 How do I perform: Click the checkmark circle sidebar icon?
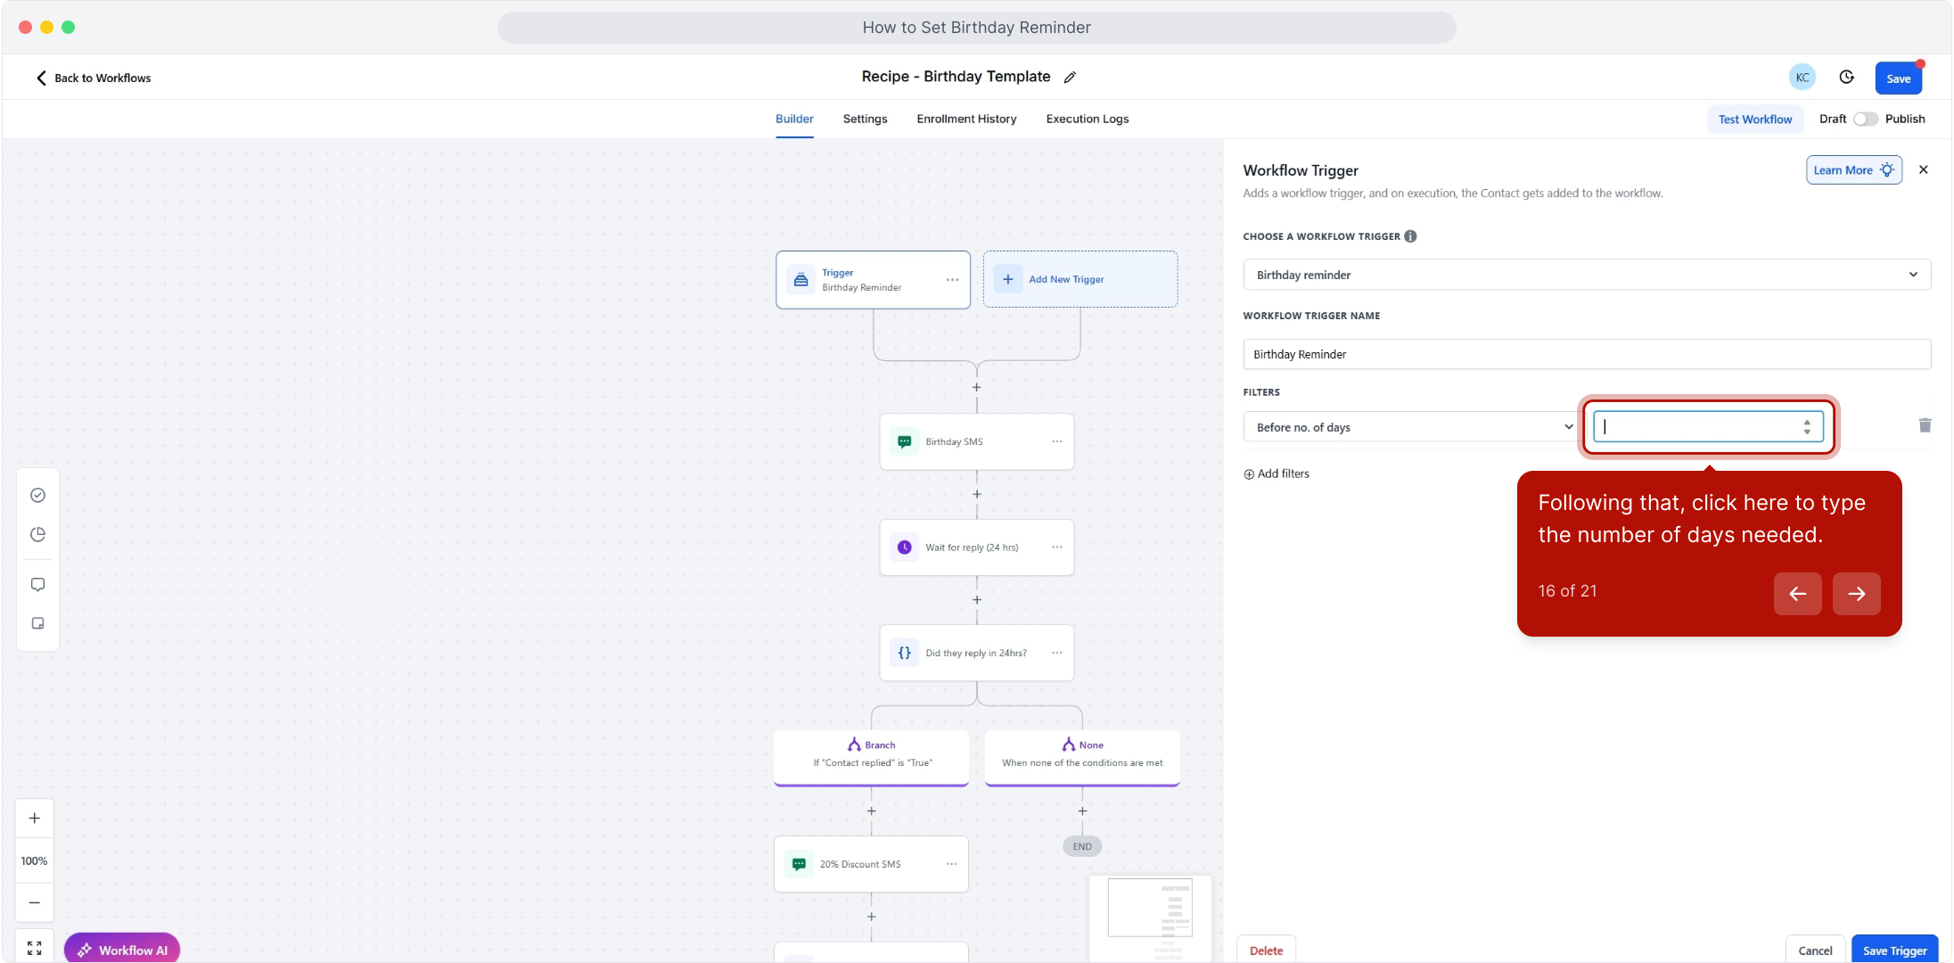pos(37,495)
